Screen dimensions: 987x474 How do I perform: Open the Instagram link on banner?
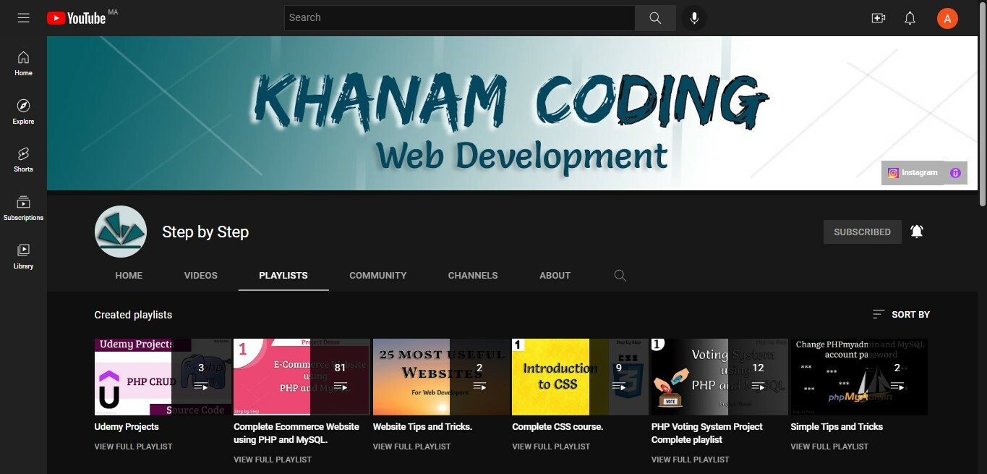click(913, 173)
